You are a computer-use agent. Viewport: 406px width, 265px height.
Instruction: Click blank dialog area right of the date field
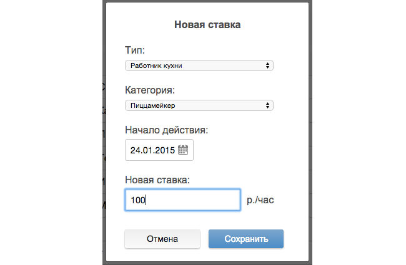[x=246, y=150]
